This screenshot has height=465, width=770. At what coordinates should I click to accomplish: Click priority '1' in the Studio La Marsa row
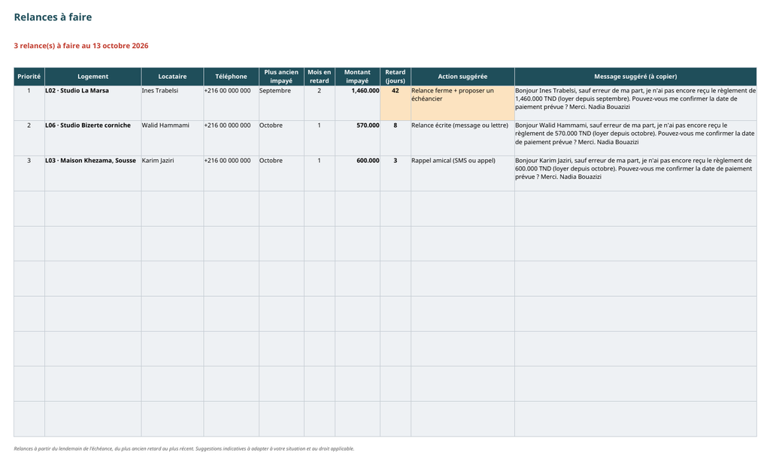pyautogui.click(x=29, y=104)
